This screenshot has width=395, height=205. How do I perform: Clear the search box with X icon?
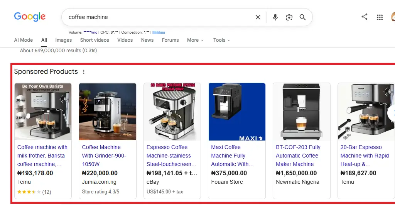[258, 17]
